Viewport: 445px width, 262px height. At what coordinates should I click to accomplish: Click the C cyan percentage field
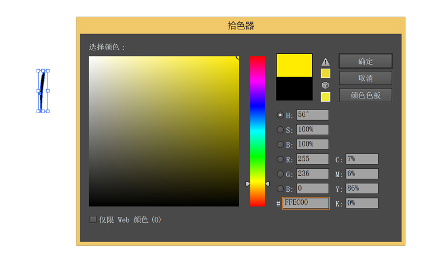click(x=361, y=159)
